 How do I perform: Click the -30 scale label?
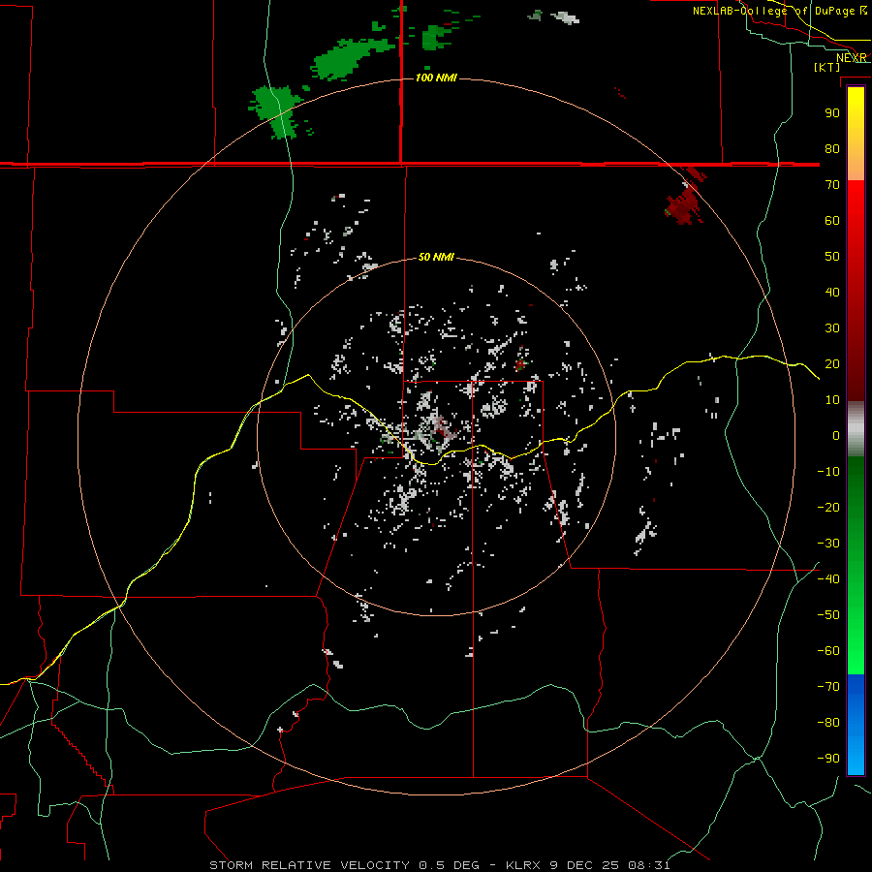pyautogui.click(x=828, y=544)
